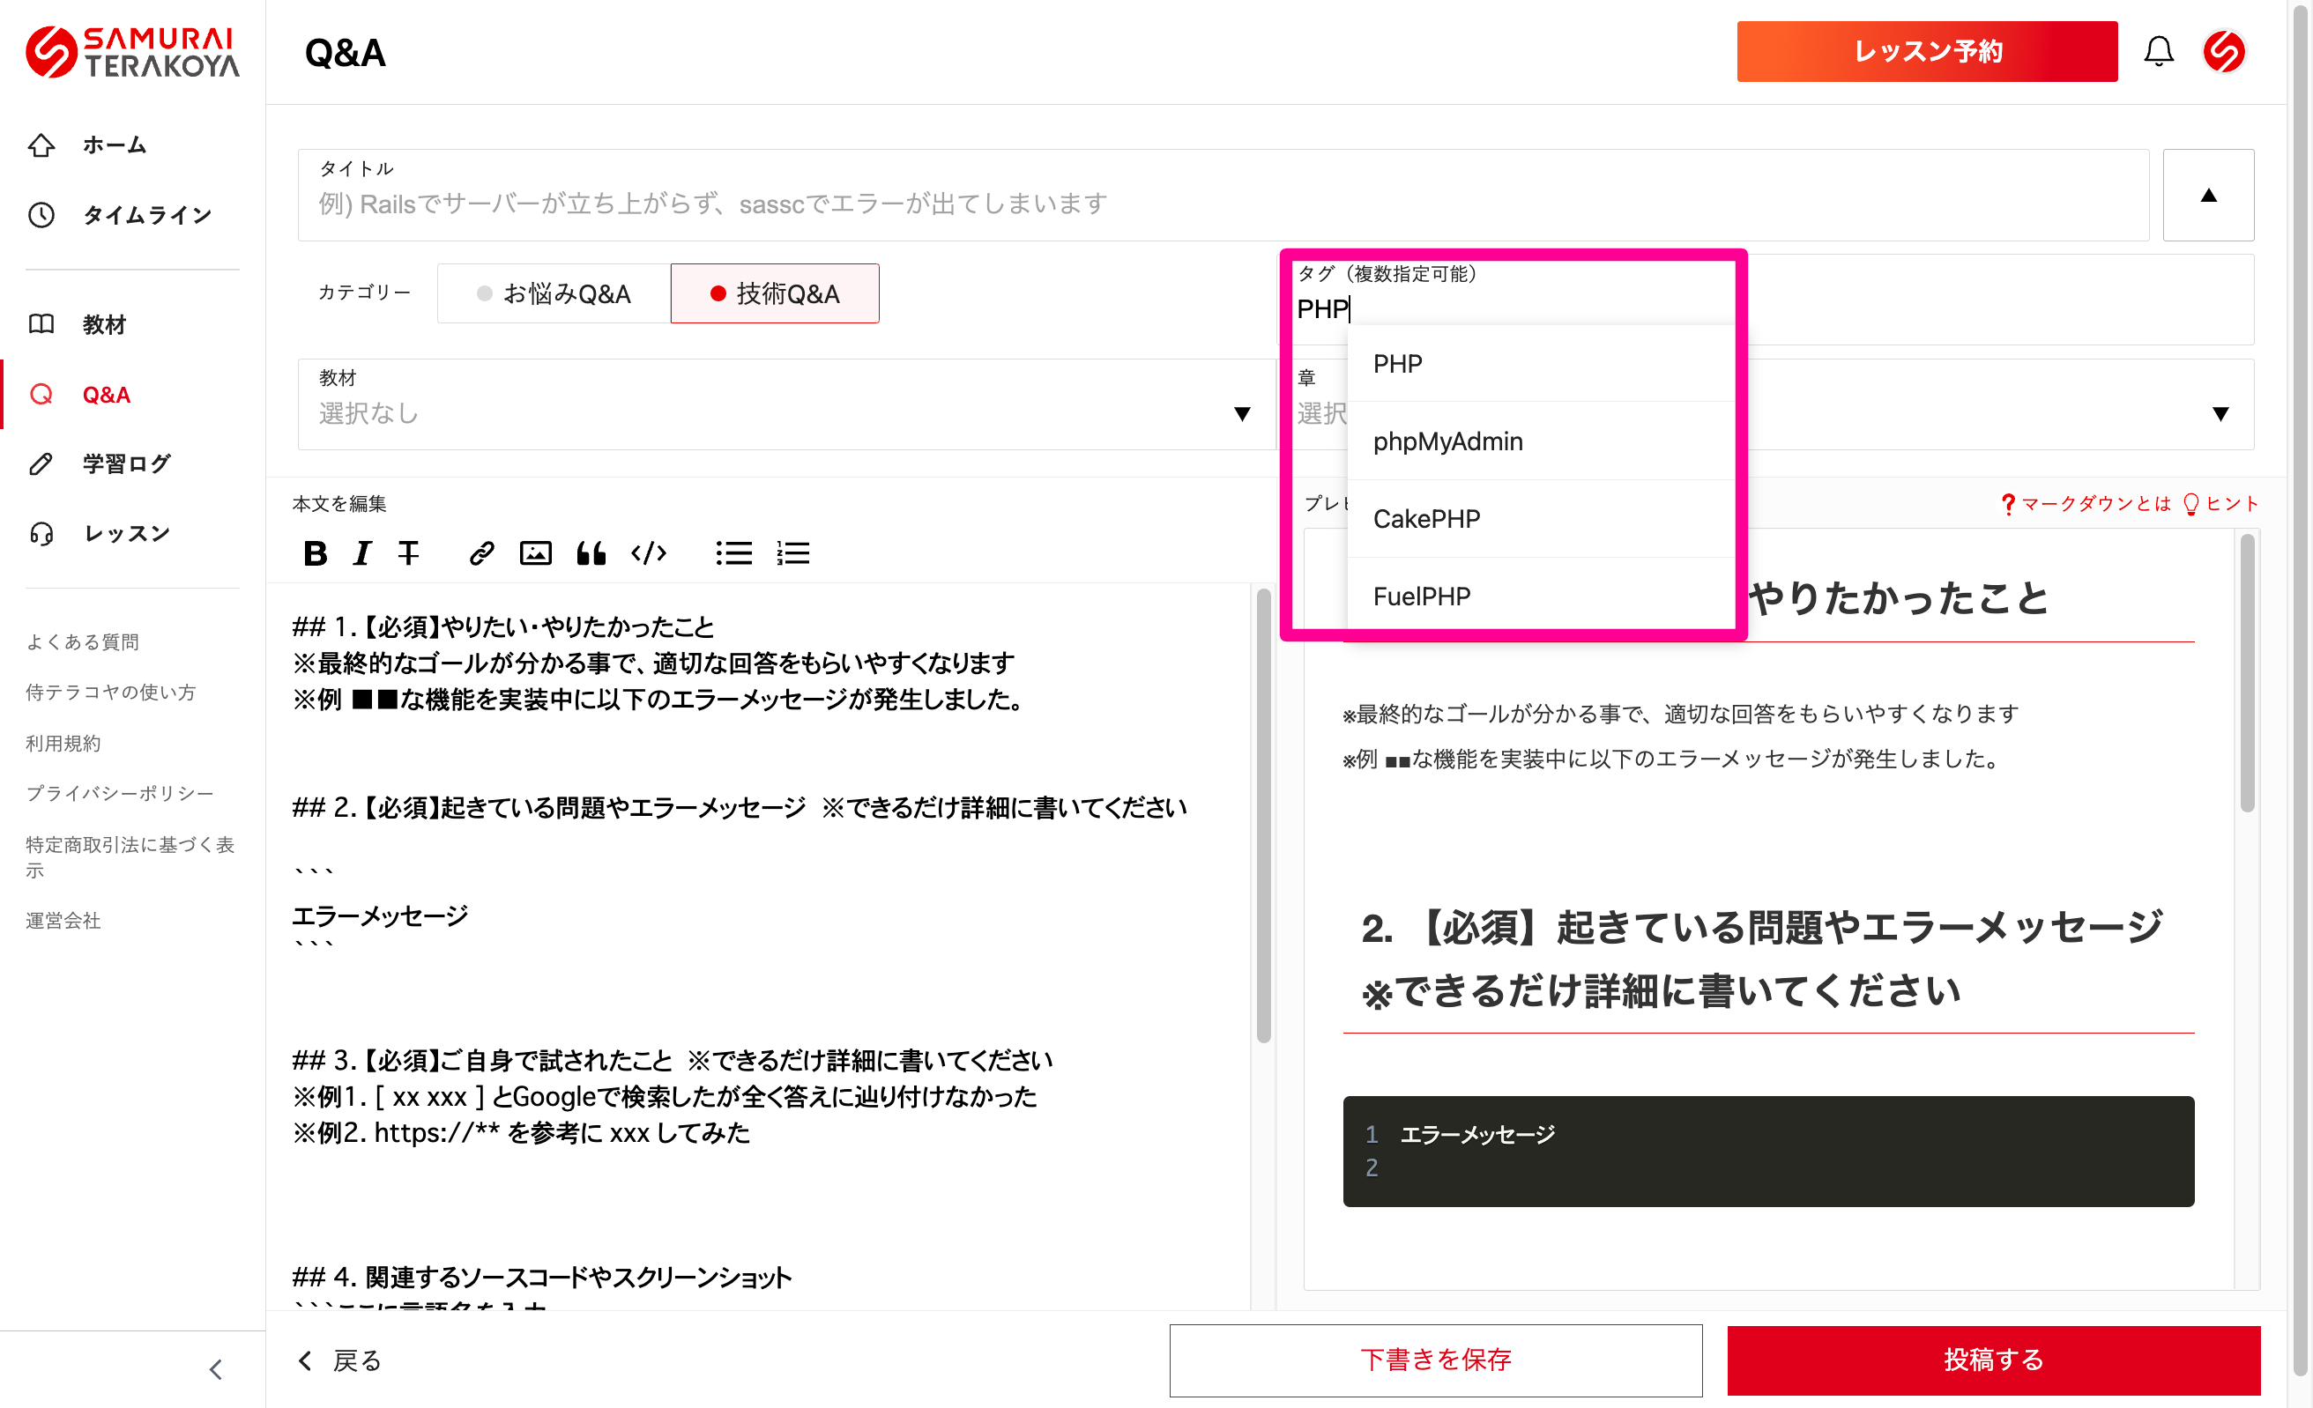Image resolution: width=2313 pixels, height=1408 pixels.
Task: Insert image via picture icon
Action: tap(535, 553)
